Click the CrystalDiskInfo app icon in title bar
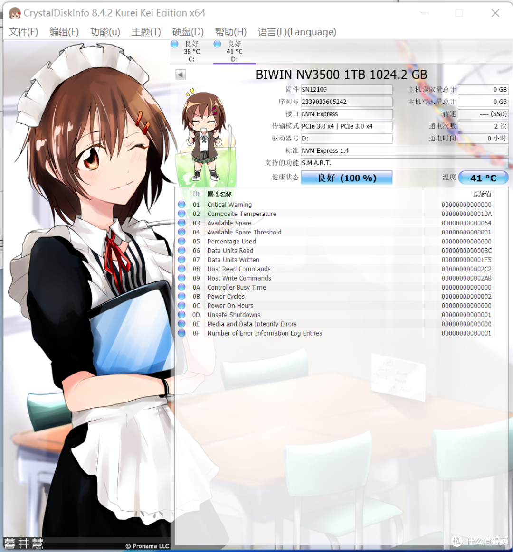Viewport: 513px width, 552px height. click(15, 13)
